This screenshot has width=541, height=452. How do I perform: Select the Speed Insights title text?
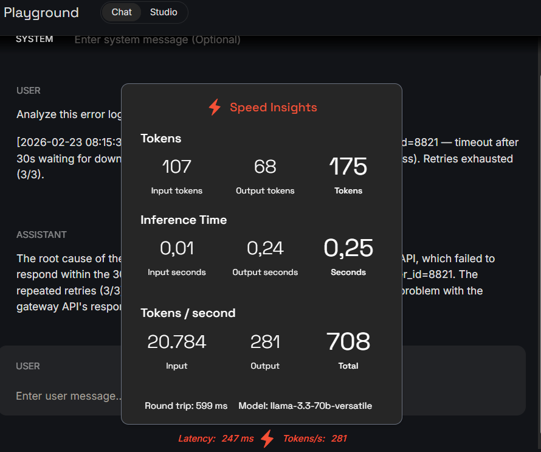[x=274, y=108]
